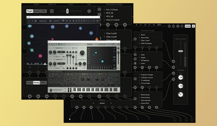Click the dice icon beside OP Balance
217x126 pixels.
tap(135, 59)
